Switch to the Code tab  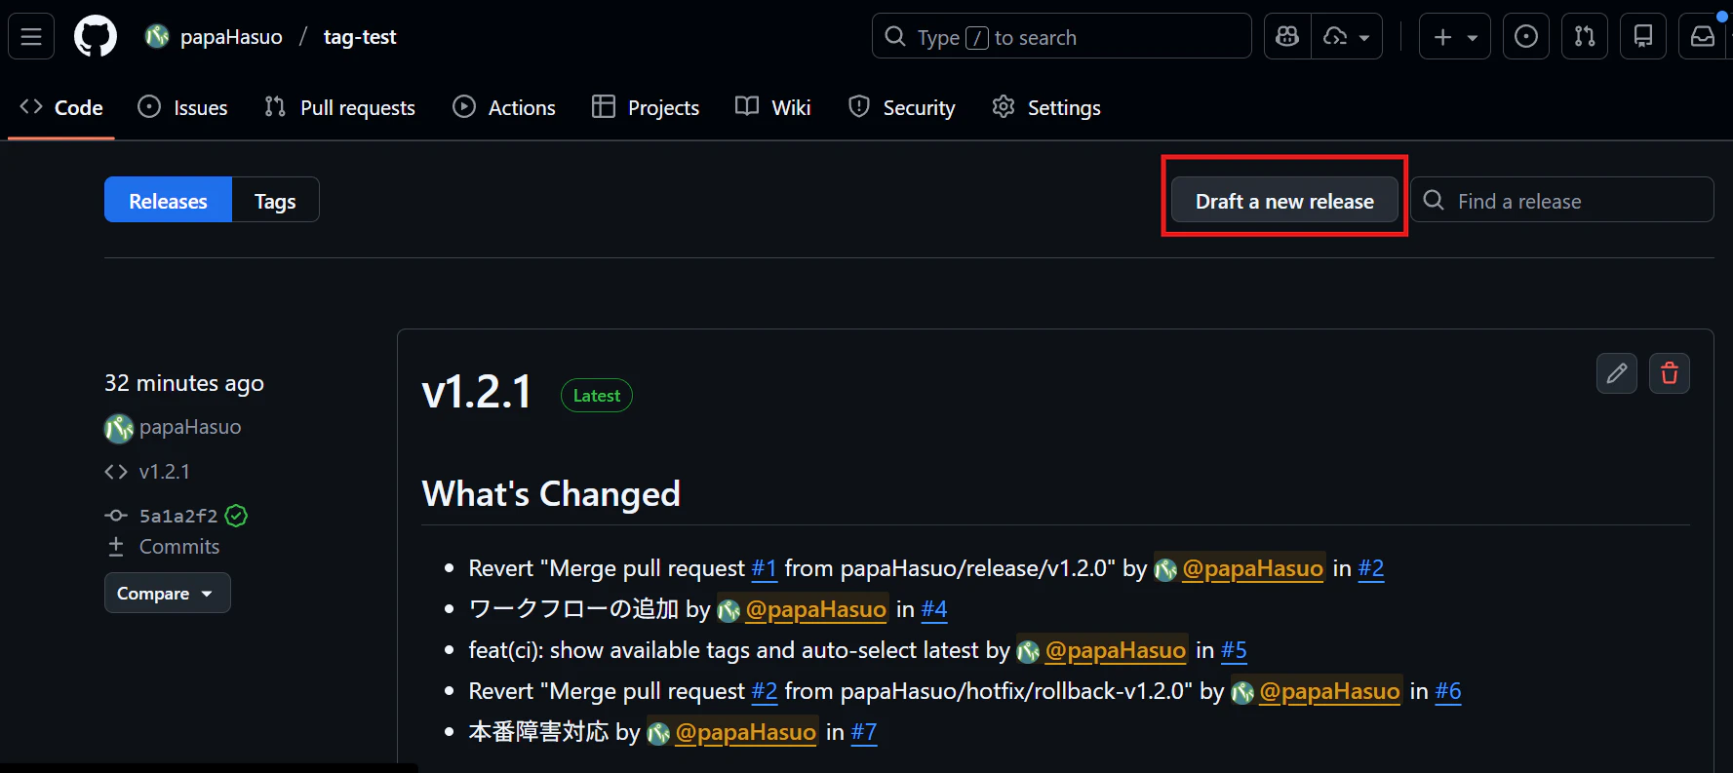pyautogui.click(x=61, y=107)
